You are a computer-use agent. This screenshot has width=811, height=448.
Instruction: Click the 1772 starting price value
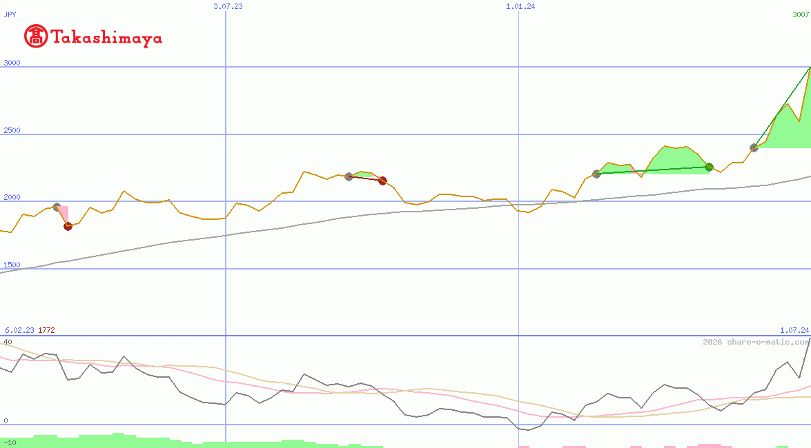tap(46, 330)
